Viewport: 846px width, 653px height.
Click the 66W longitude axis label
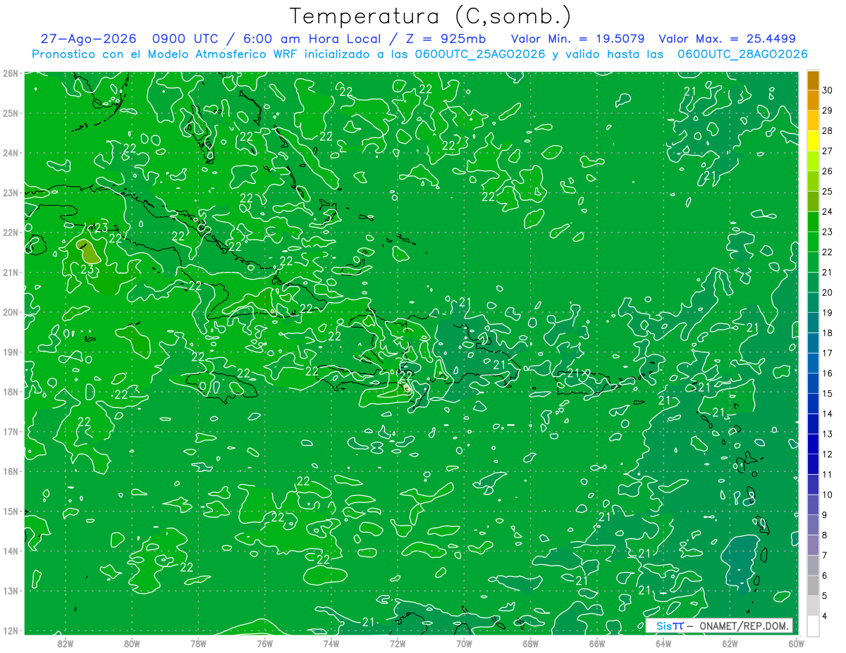tap(597, 643)
